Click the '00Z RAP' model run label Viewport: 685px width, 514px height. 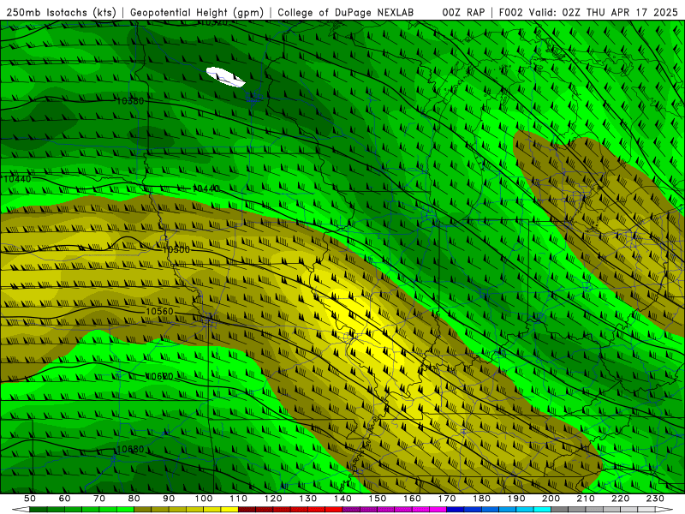pos(463,13)
